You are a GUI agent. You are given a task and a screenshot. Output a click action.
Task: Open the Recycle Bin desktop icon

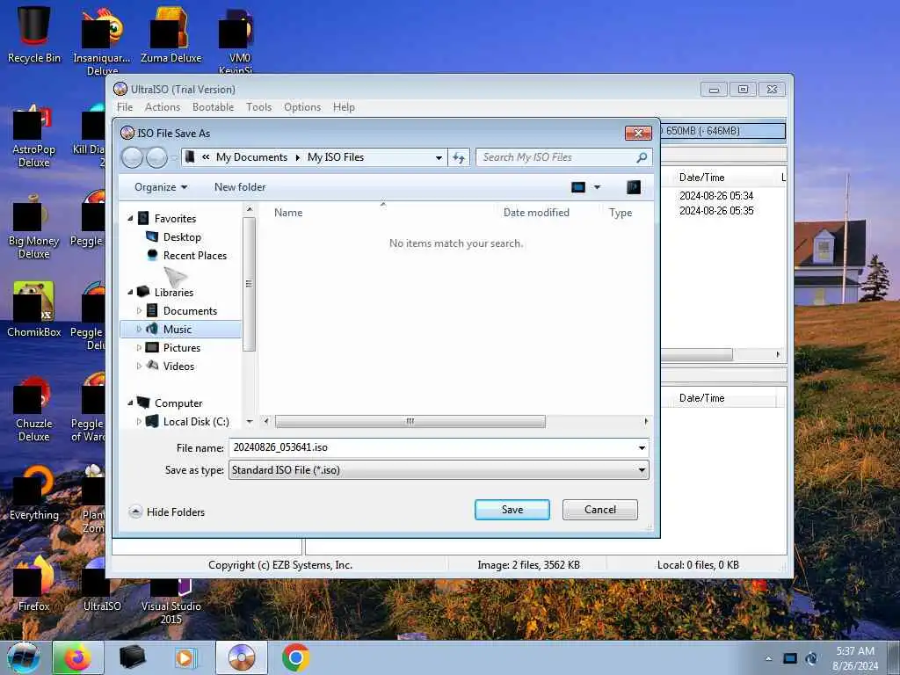33,34
